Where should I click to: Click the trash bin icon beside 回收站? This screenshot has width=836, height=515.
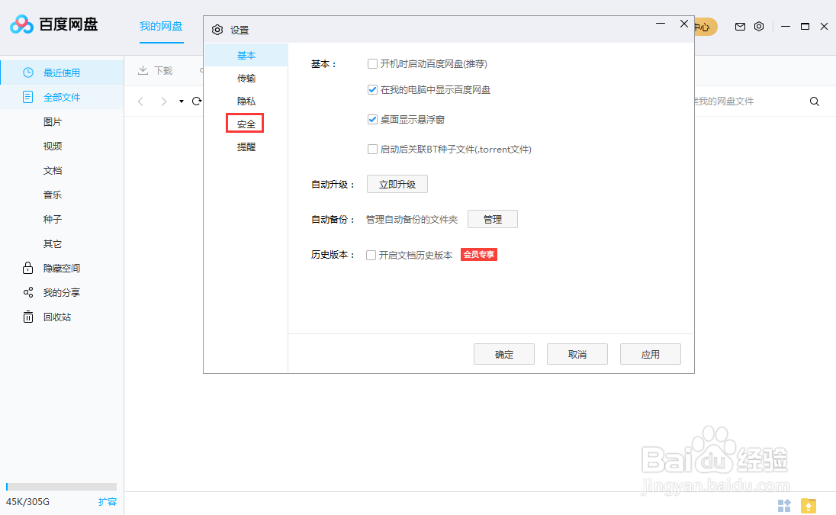coord(27,317)
